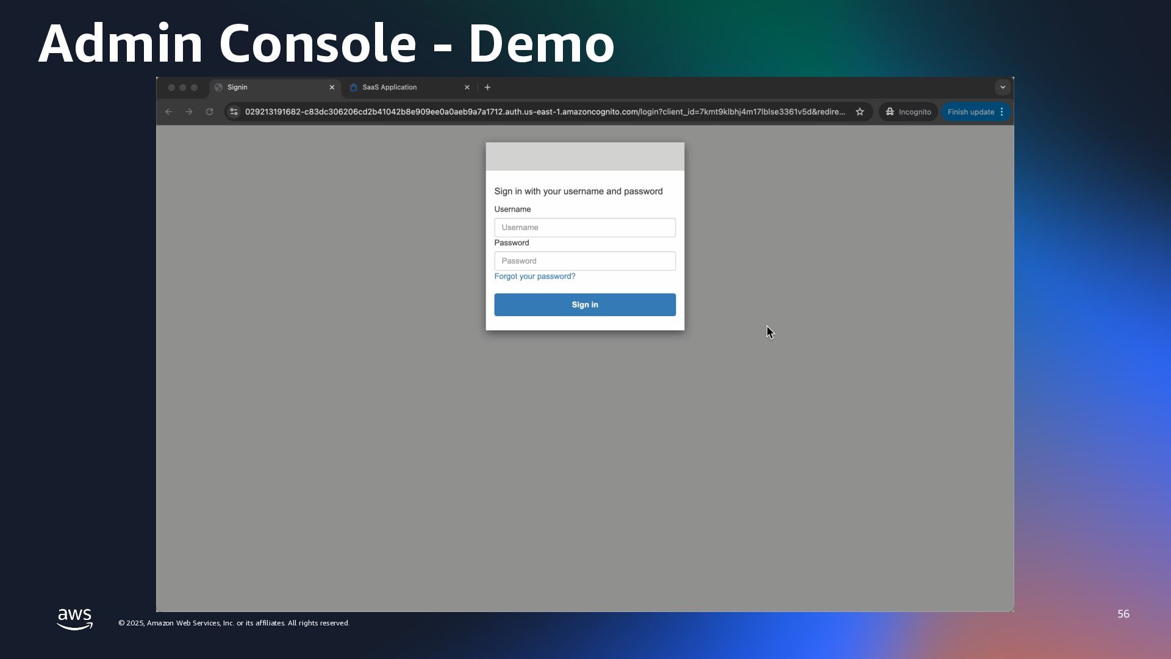Click the Cognito URL address bar
Image resolution: width=1171 pixels, height=659 pixels.
[x=544, y=112]
